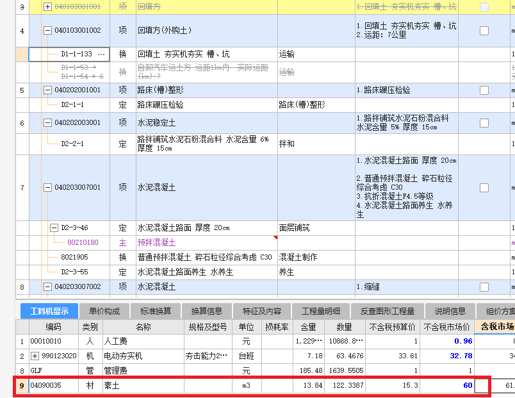Image resolution: width=515 pixels, height=398 pixels.
Task: Select the 损耗率 column header
Action: pyautogui.click(x=277, y=327)
